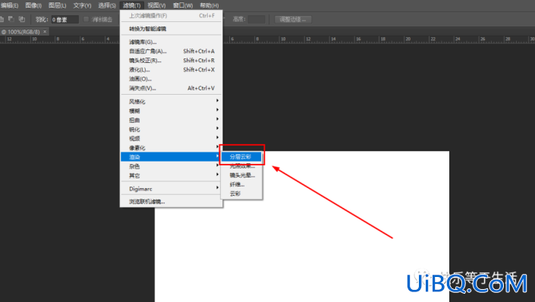Close the 100%(RGB/8) document tab
The image size is (535, 302).
pyautogui.click(x=45, y=32)
